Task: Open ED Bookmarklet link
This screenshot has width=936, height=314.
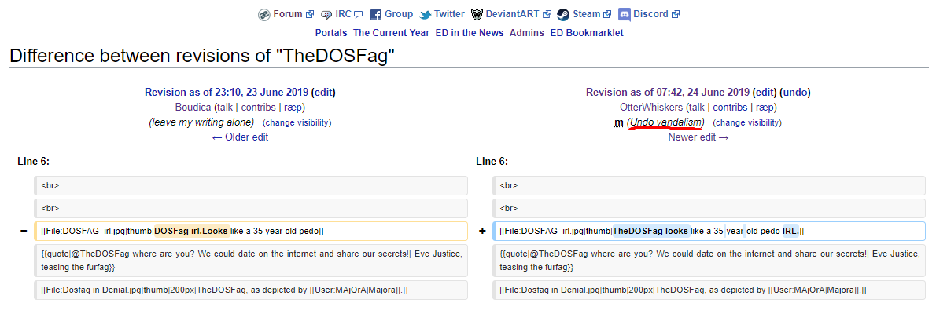Action: pos(587,34)
